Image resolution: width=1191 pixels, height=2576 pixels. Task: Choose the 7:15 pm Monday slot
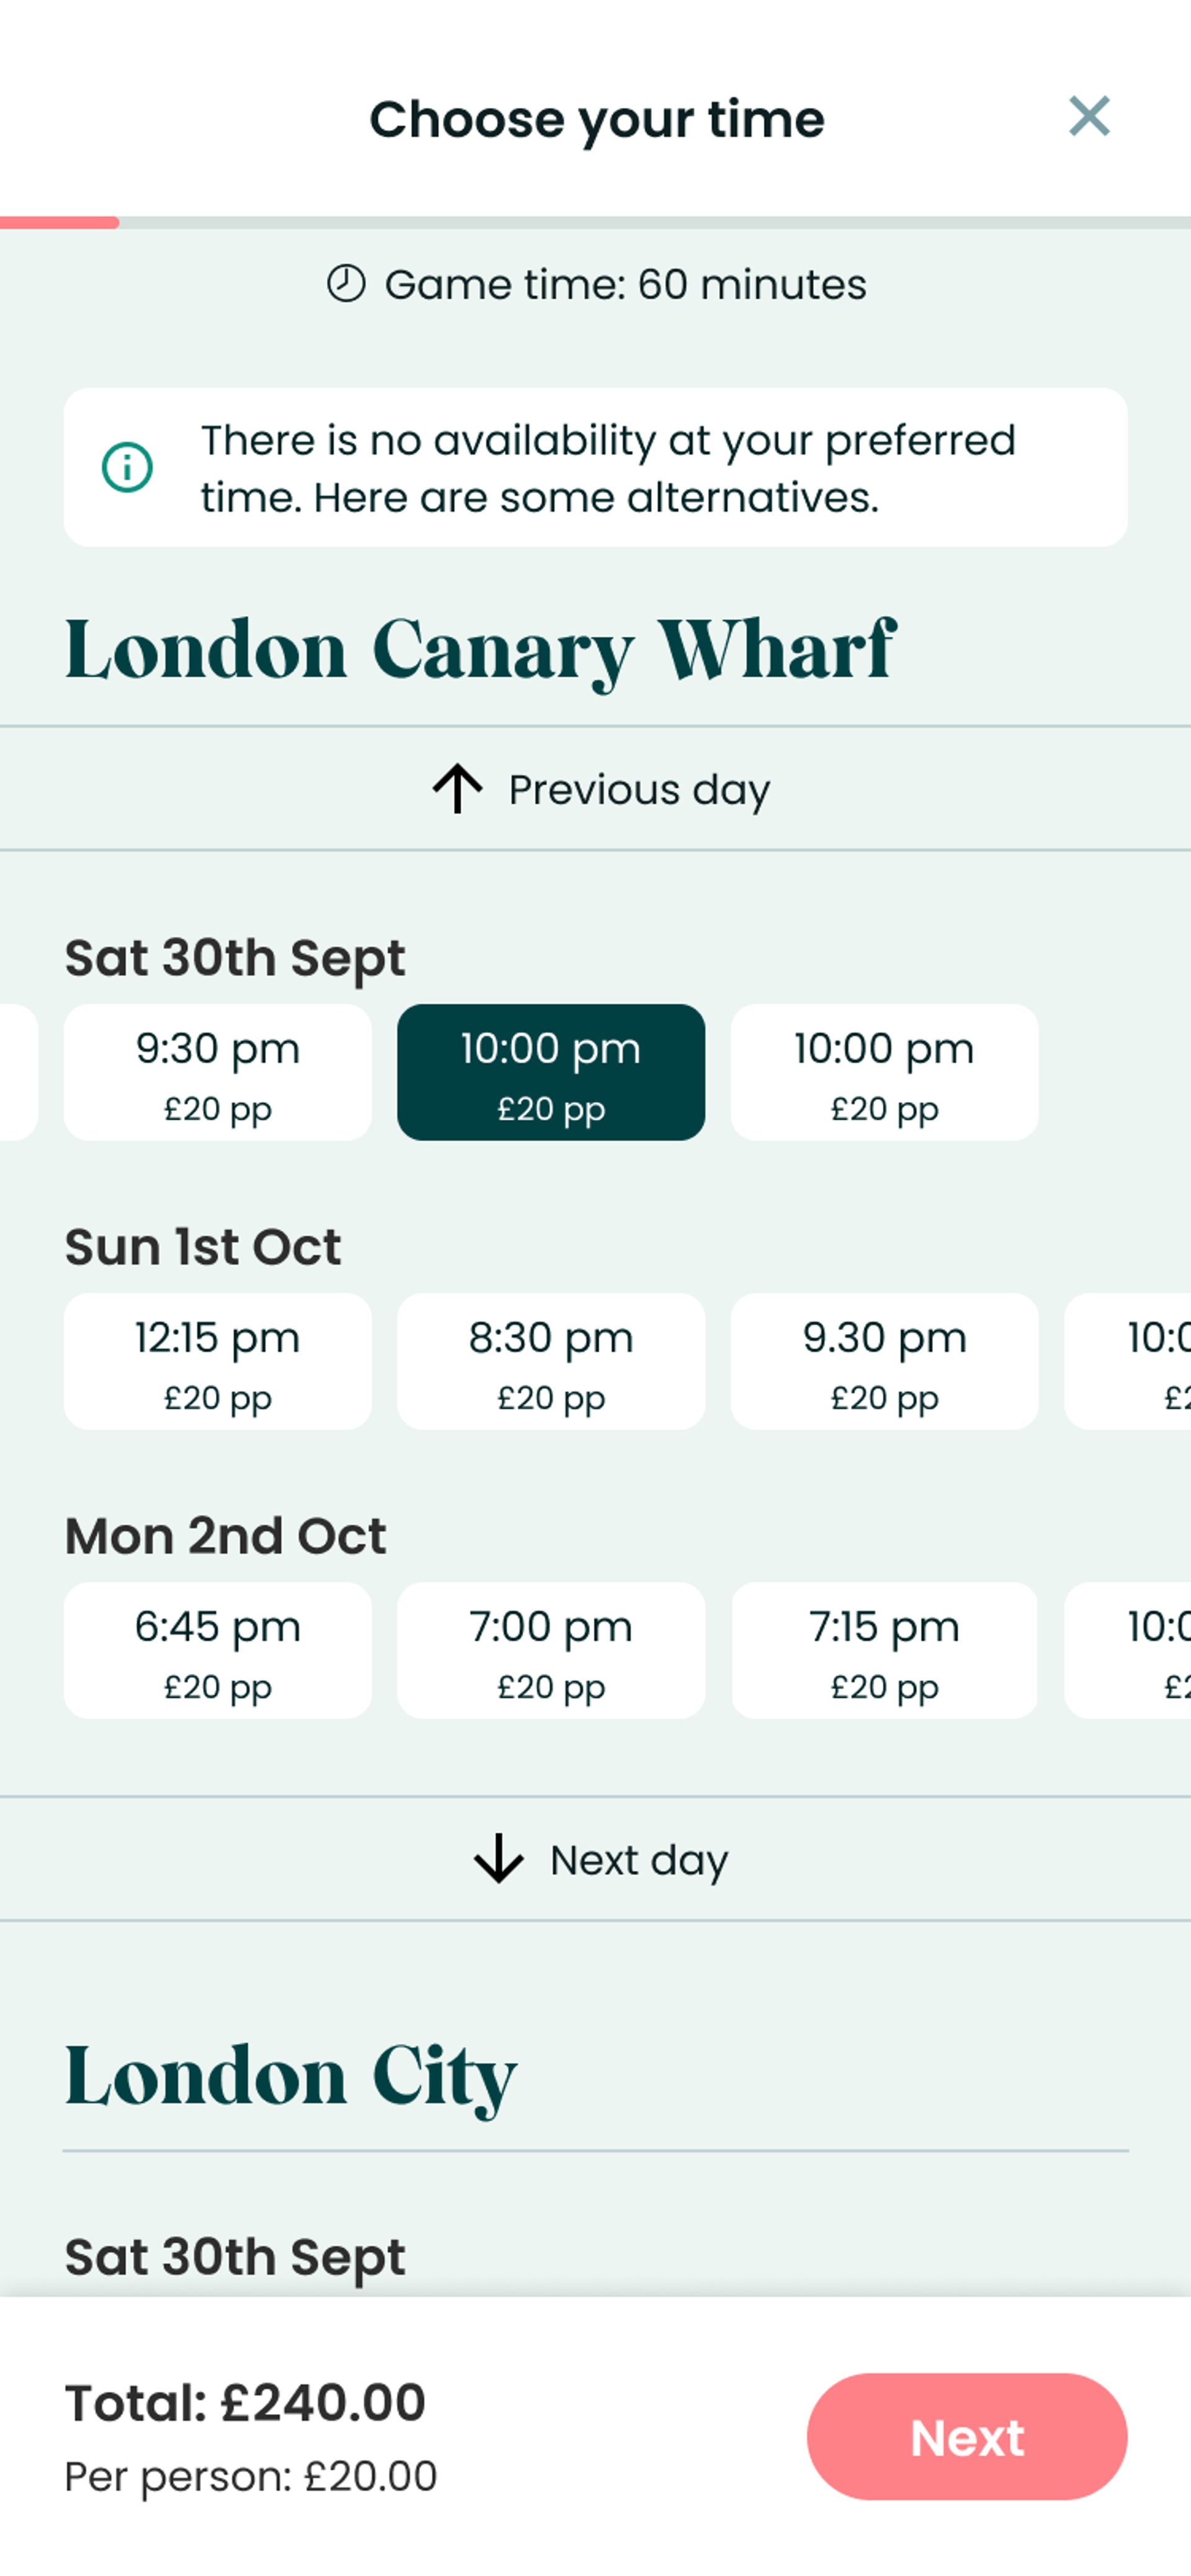(884, 1650)
